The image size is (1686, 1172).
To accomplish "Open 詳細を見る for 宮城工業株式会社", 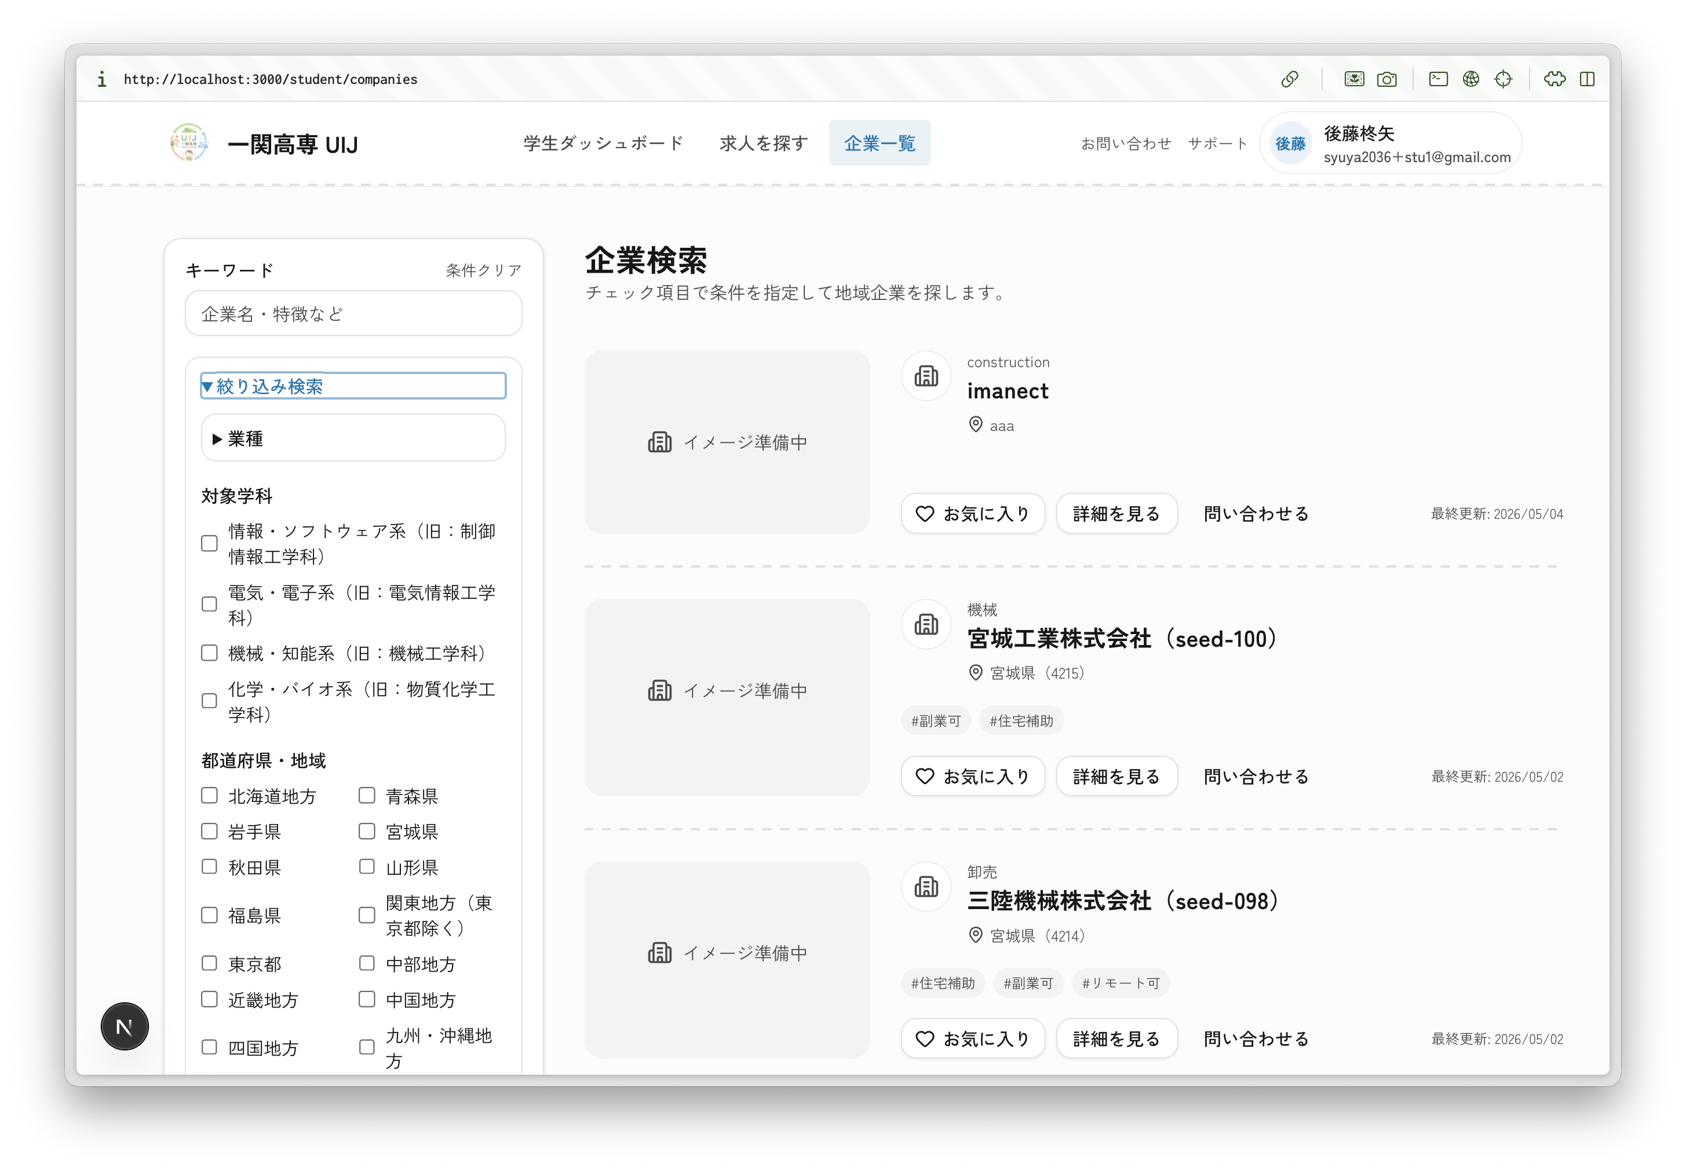I will coord(1117,777).
